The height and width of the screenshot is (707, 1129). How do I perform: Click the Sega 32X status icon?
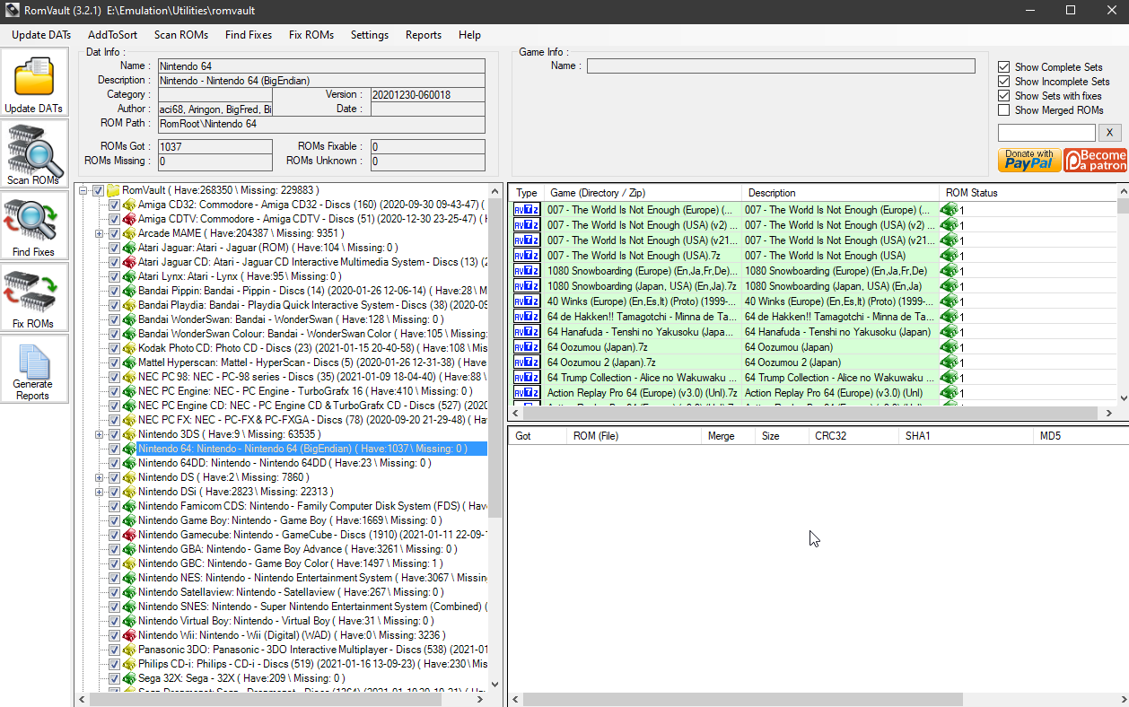click(x=129, y=678)
